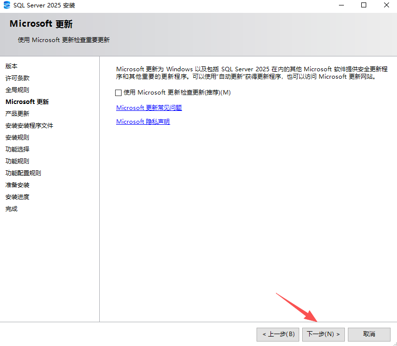Select the 完成 step in sidebar
The image size is (397, 346).
point(11,208)
